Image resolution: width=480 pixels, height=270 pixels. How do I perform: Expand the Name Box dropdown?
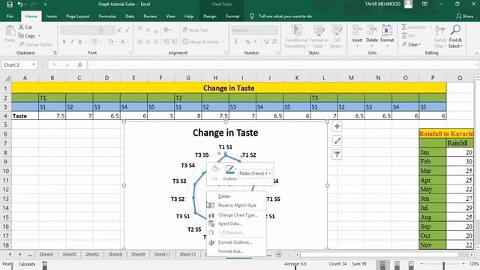[33, 65]
